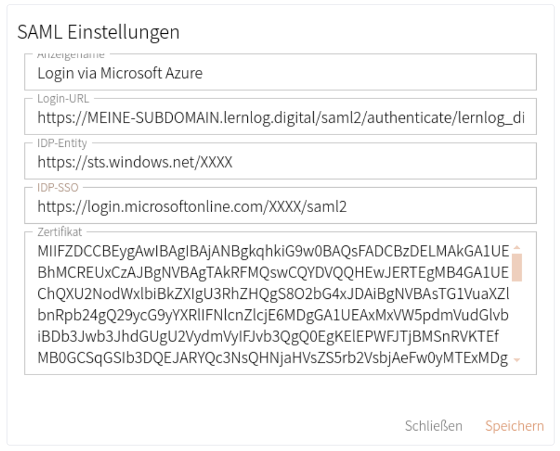Image resolution: width=560 pixels, height=451 pixels.
Task: Click the empty scrollbar track below the thumb
Action: 516,320
